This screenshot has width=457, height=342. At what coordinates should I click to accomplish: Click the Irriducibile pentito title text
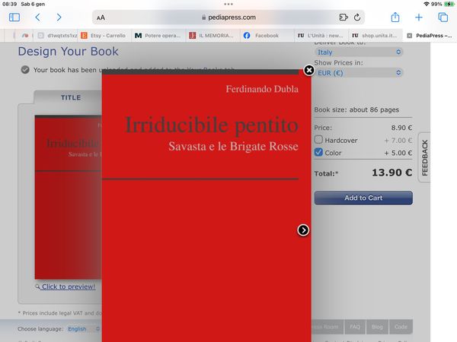click(x=212, y=125)
